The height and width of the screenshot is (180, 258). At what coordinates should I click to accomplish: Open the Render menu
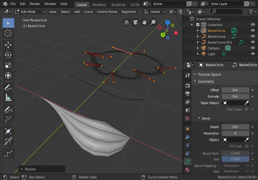(35, 4)
